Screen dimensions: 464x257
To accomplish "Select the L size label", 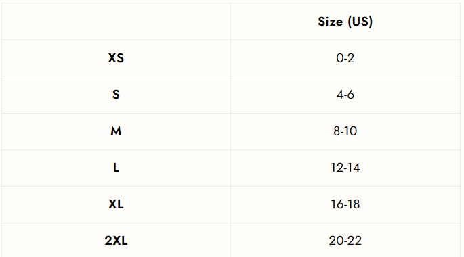I will [116, 168].
